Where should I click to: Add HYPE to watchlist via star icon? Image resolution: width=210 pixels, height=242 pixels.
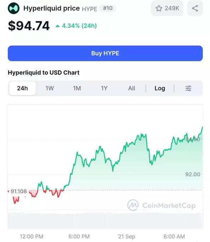point(159,8)
